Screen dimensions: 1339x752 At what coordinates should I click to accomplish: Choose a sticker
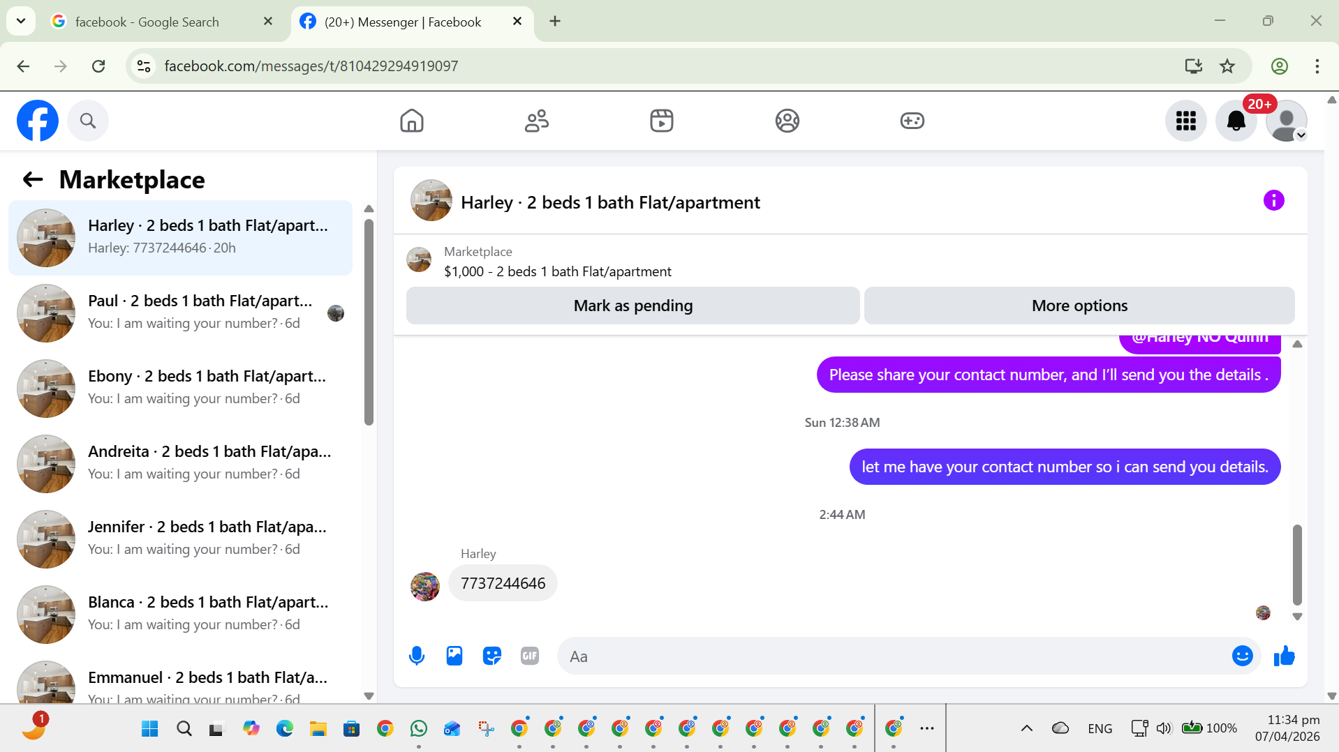coord(492,656)
